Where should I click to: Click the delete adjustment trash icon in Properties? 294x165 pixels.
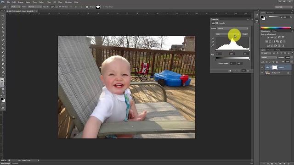click(x=248, y=71)
